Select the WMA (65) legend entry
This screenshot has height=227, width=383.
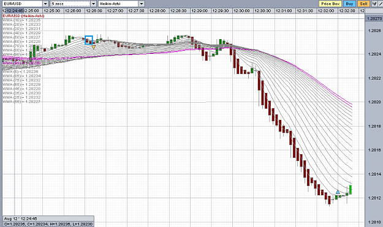coord(21,84)
